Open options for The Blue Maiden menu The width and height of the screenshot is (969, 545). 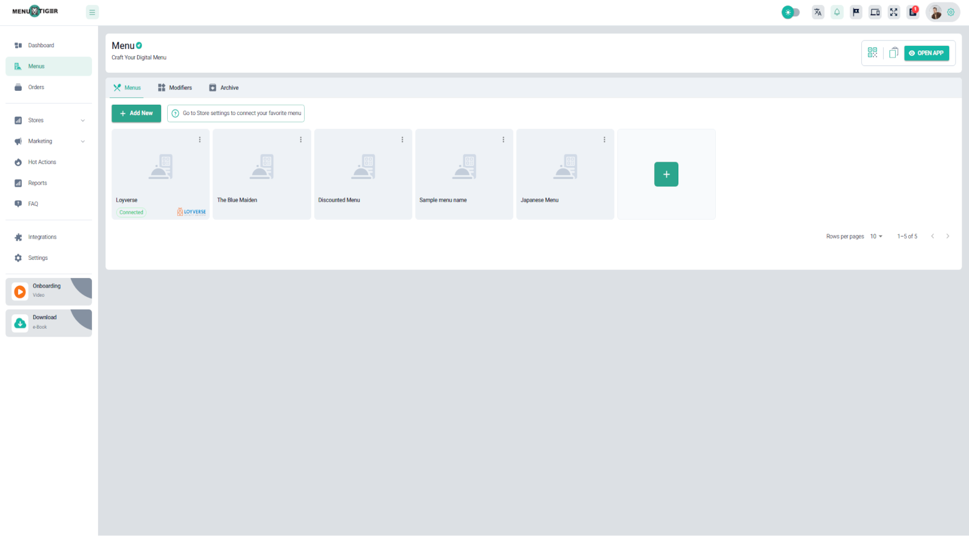click(x=301, y=140)
